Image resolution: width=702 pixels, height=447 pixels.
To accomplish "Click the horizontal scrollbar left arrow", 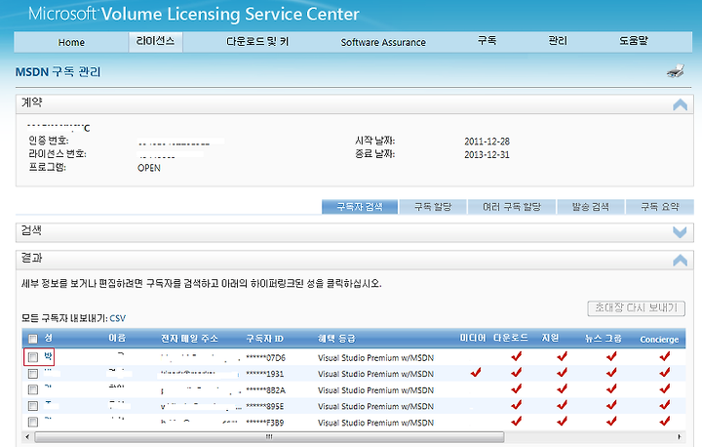I will pos(27,436).
